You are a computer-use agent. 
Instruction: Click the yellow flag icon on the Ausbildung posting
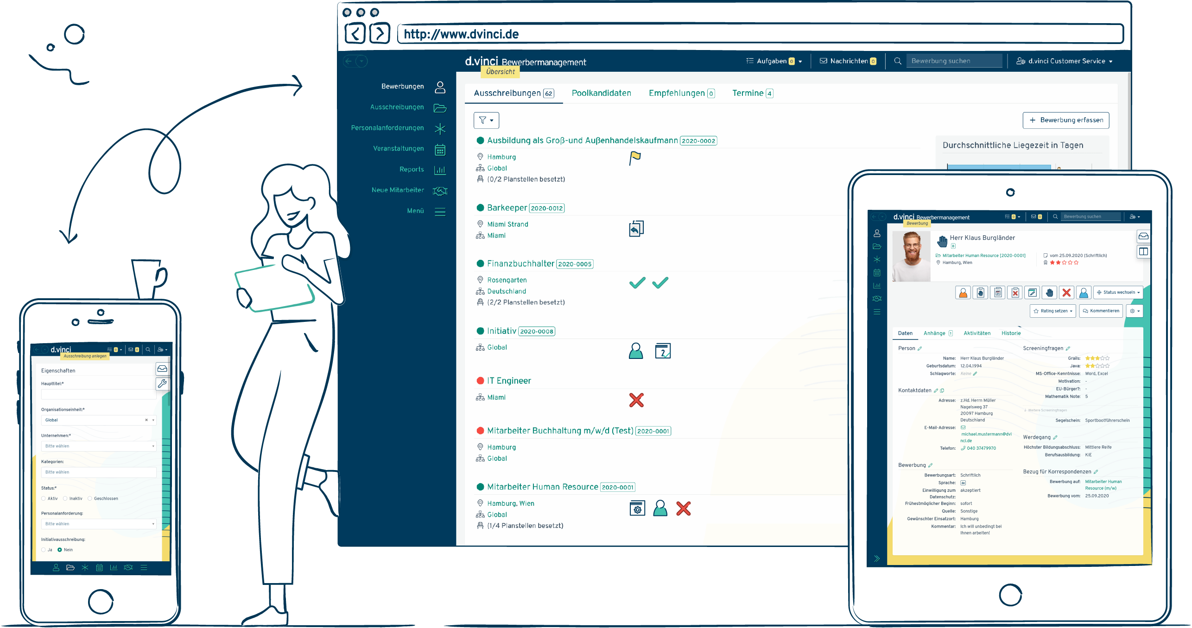coord(635,158)
